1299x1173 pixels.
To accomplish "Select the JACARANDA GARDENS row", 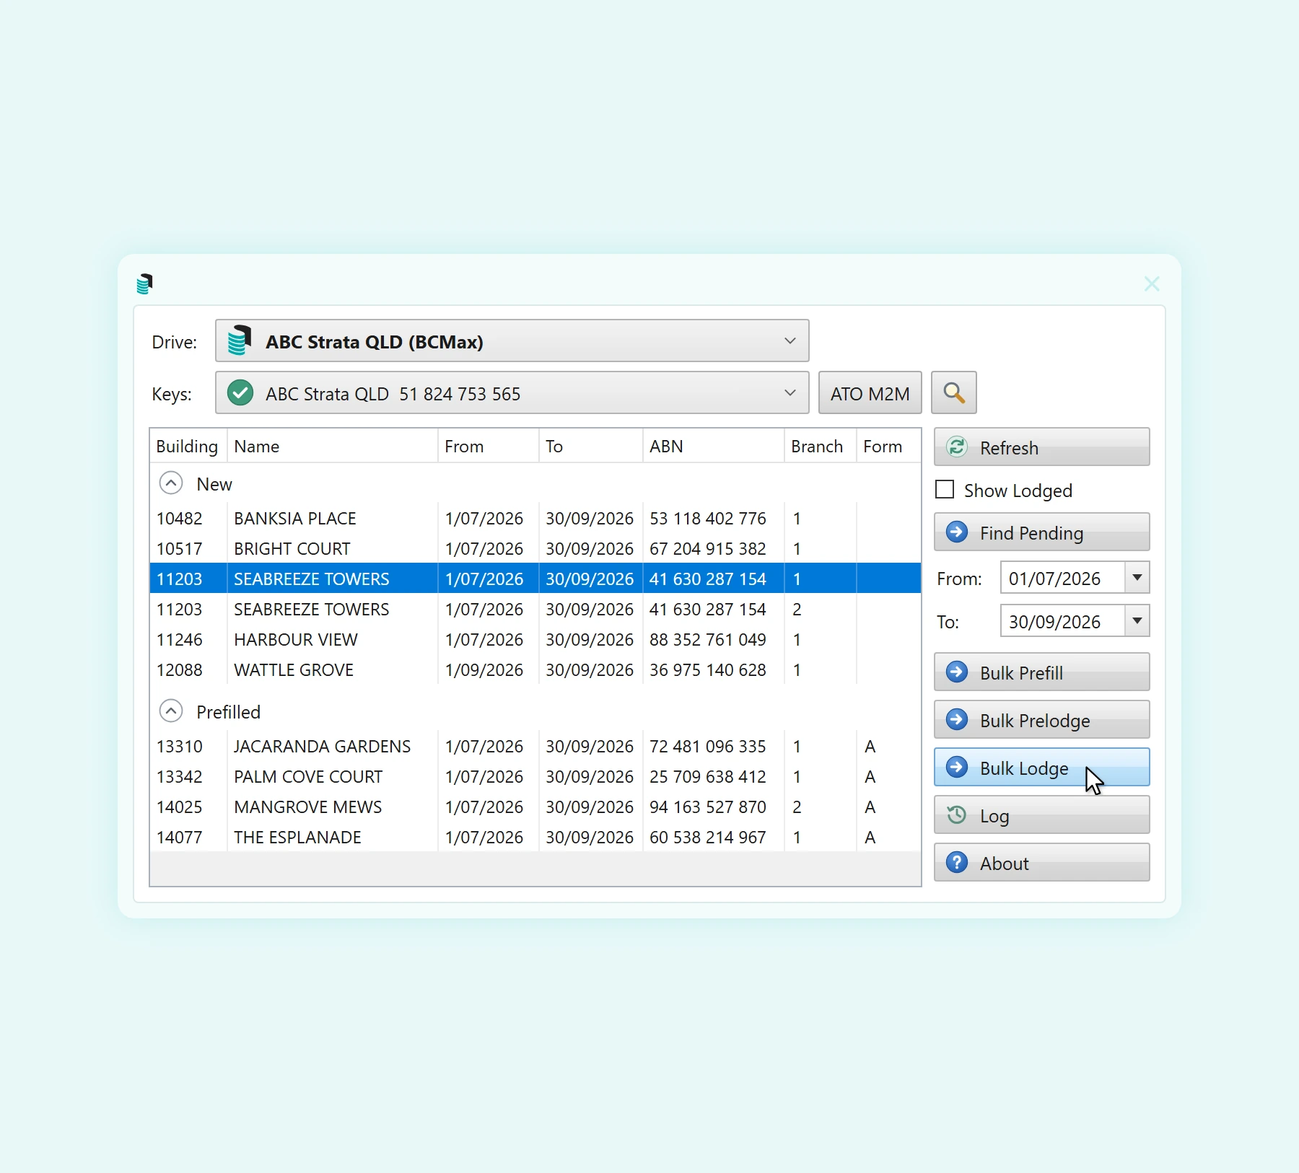I will (535, 747).
